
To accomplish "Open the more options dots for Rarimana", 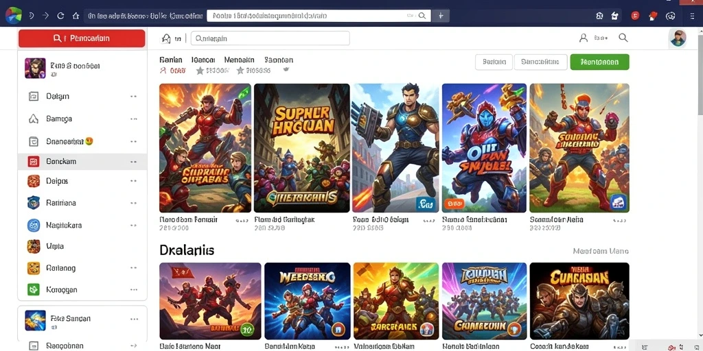I will coord(133,203).
